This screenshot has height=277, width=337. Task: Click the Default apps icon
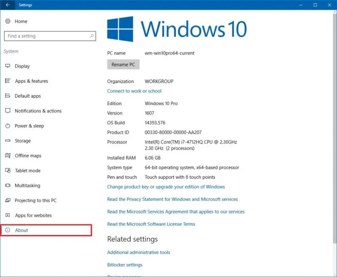[8, 96]
